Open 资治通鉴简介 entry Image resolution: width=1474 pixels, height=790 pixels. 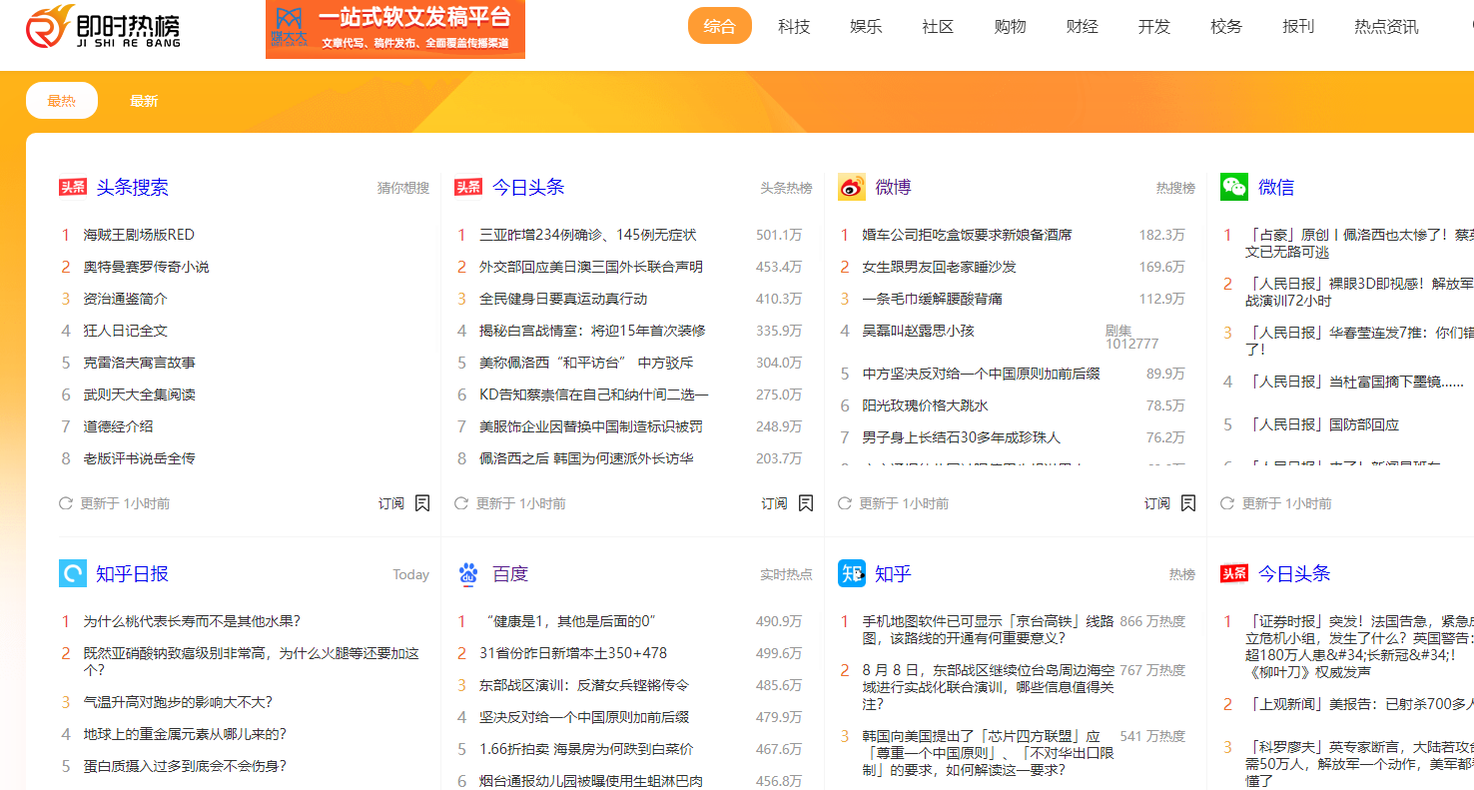click(x=125, y=299)
